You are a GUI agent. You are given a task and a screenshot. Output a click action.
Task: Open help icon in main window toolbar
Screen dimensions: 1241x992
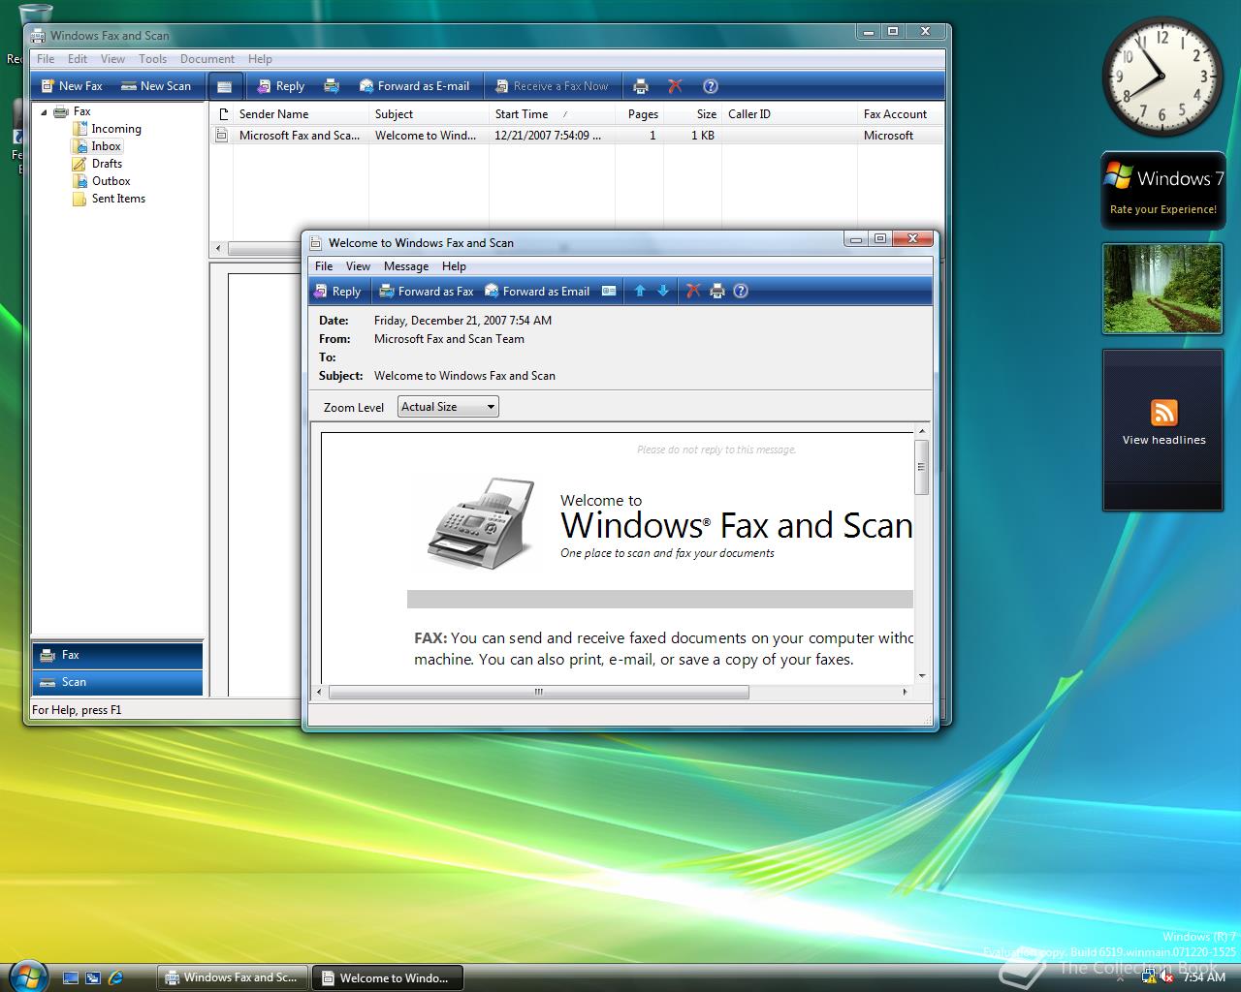coord(711,86)
